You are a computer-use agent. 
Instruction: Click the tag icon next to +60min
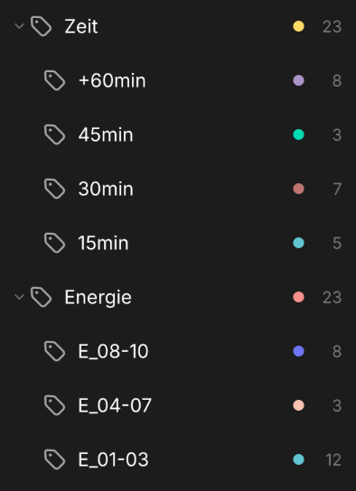click(x=54, y=80)
